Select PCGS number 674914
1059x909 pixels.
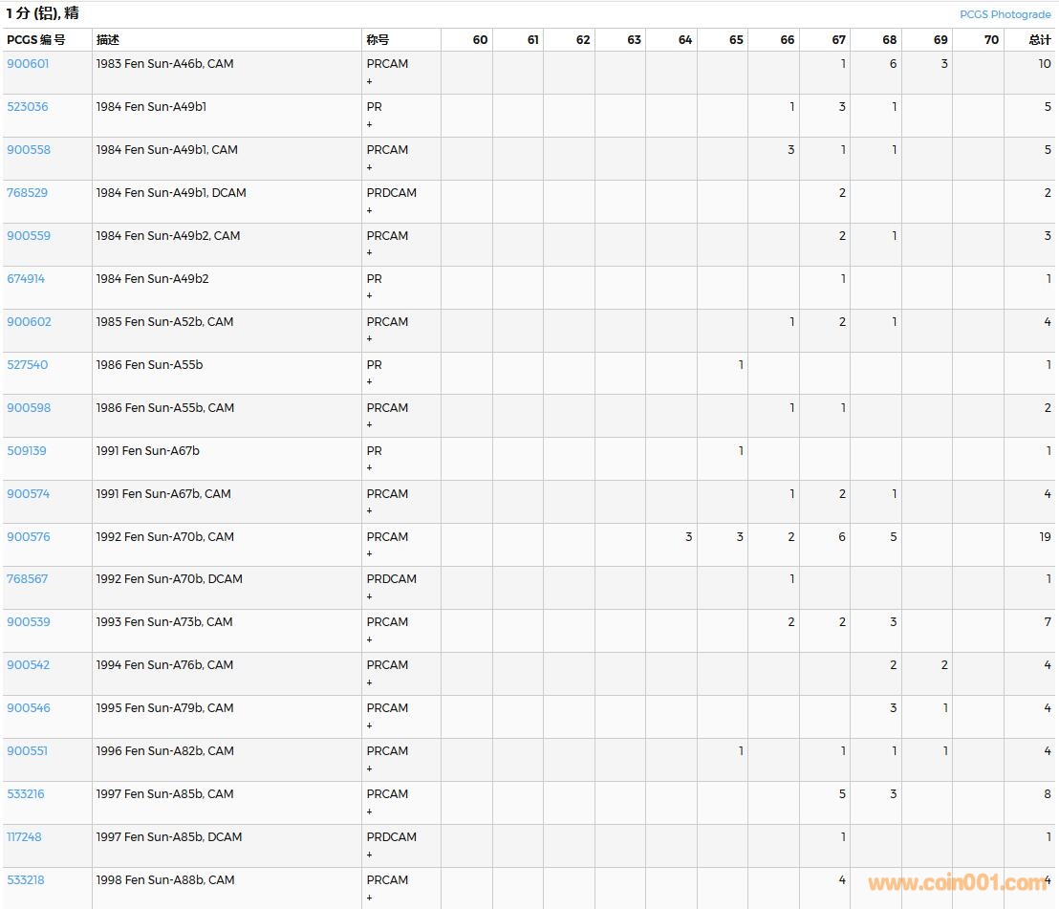click(x=26, y=279)
